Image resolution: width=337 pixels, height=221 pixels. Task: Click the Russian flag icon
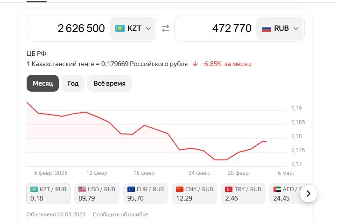click(267, 28)
